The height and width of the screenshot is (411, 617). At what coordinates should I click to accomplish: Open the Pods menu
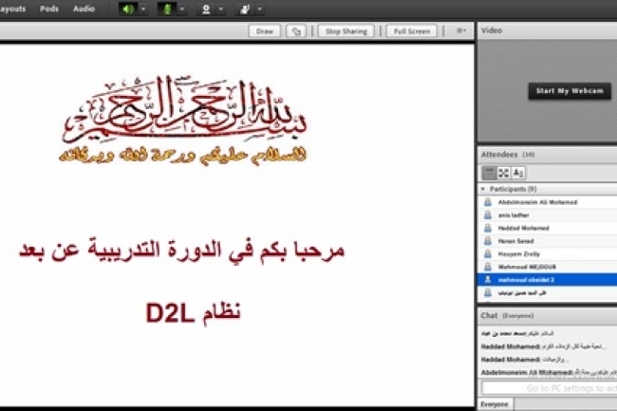point(49,9)
